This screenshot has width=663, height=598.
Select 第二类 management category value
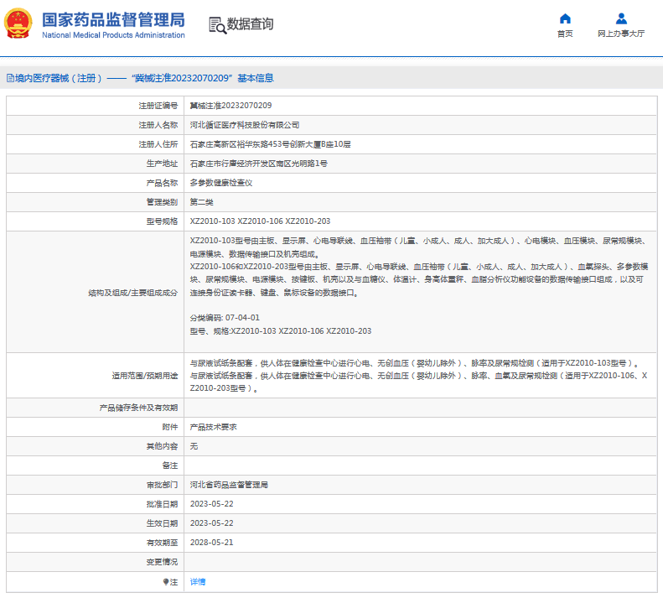click(x=201, y=202)
